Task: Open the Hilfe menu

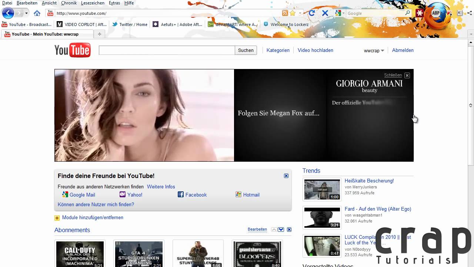Action: (129, 3)
